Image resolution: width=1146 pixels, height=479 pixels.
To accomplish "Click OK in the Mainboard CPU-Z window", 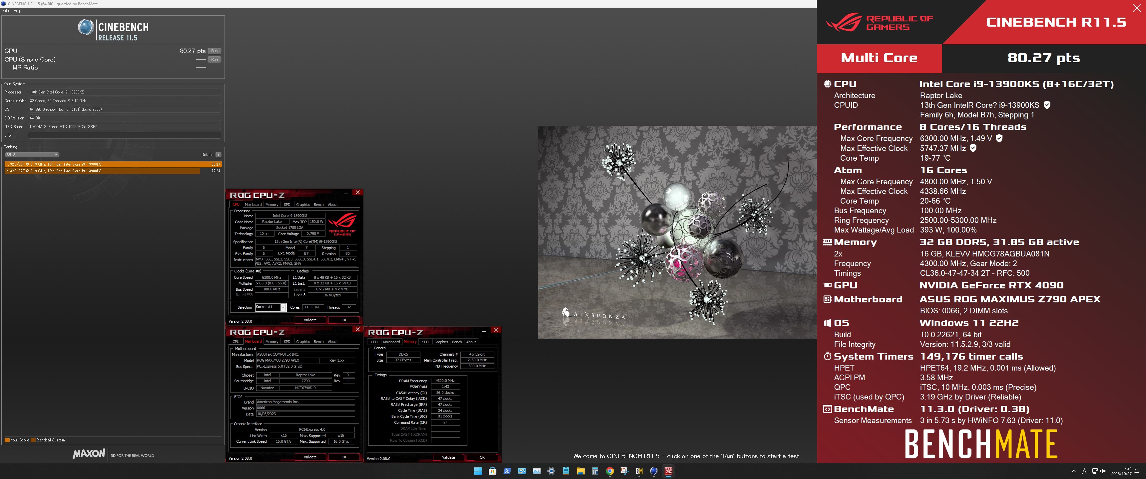I will [344, 457].
